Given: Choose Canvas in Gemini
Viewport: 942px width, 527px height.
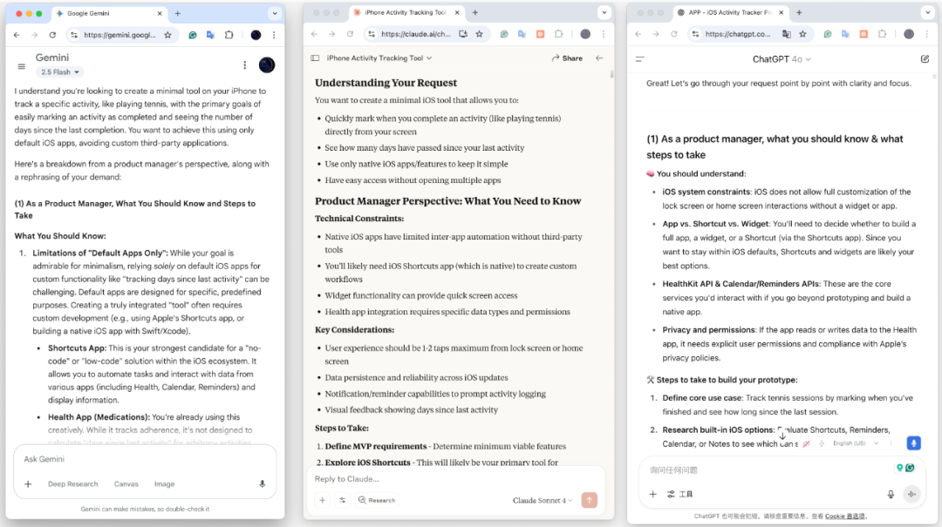Looking at the screenshot, I should (x=126, y=483).
